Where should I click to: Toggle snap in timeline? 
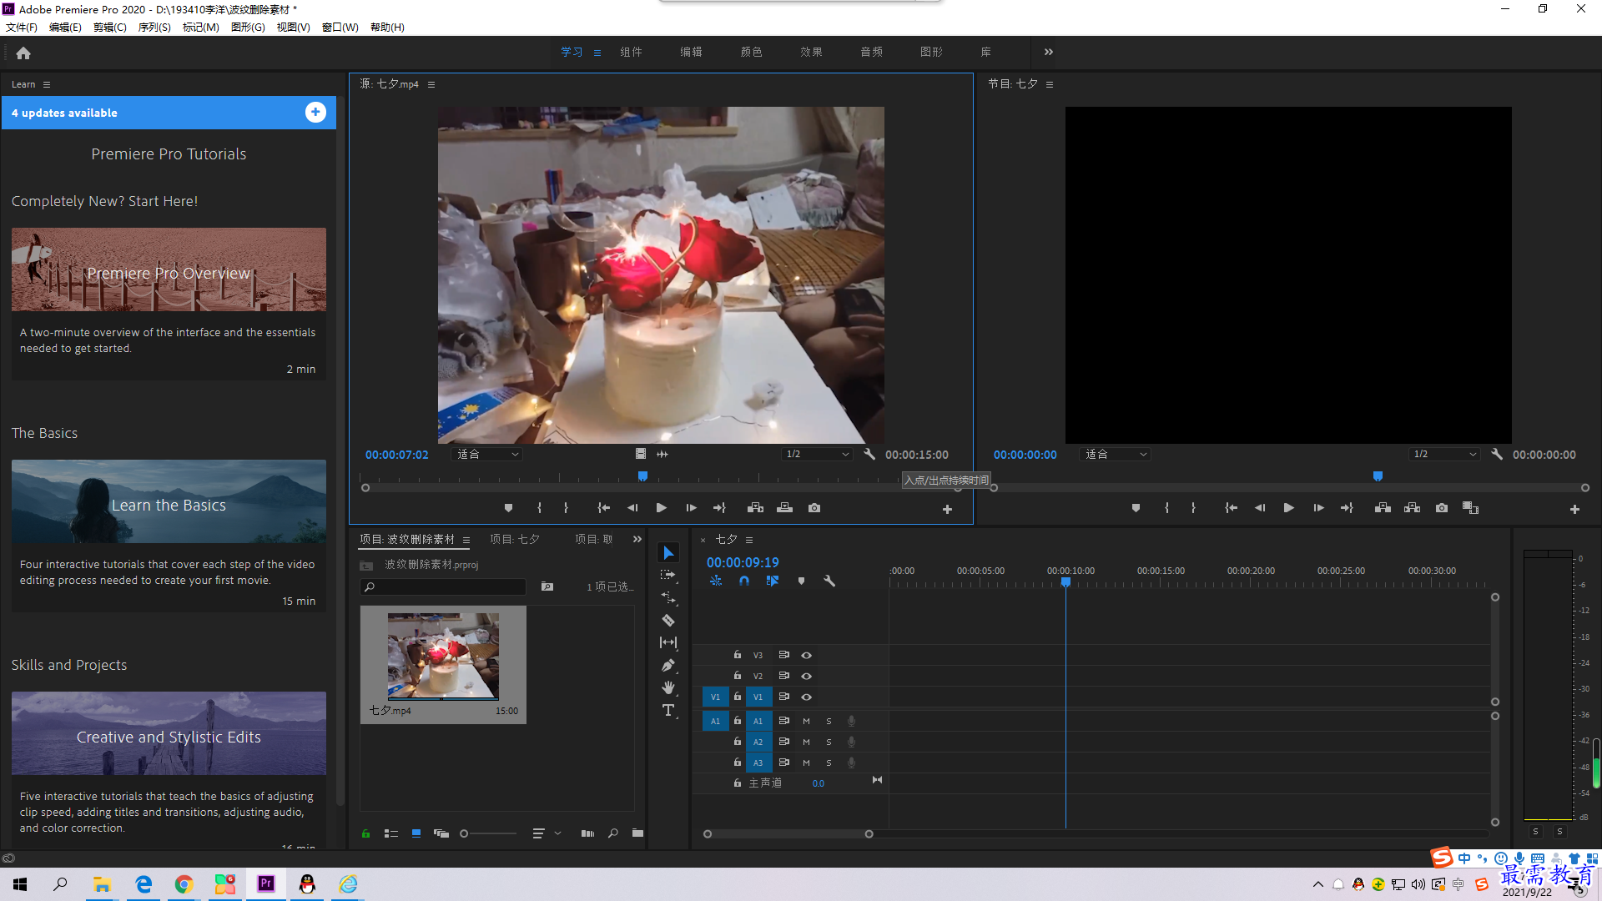[744, 581]
